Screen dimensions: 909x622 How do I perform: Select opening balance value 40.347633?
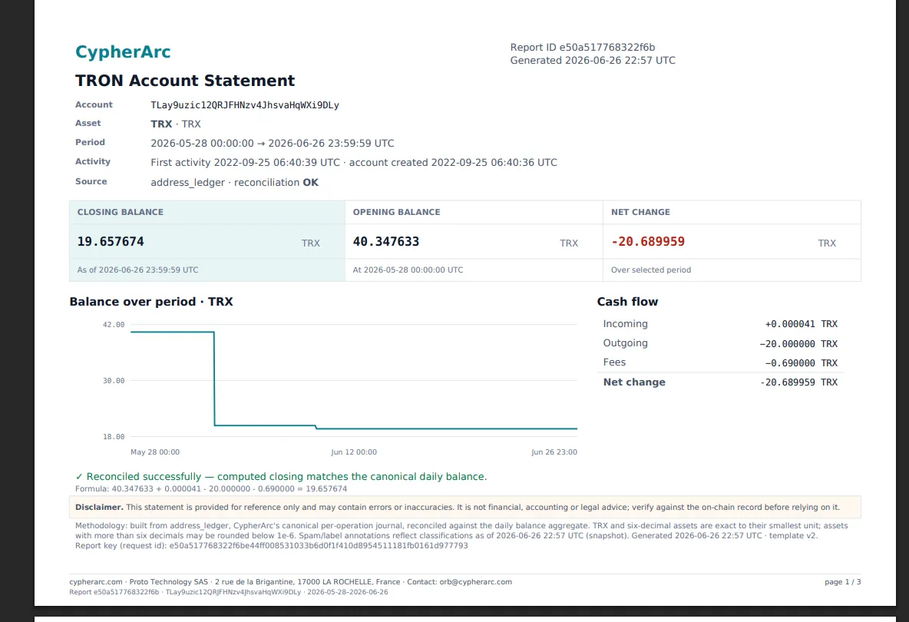386,242
